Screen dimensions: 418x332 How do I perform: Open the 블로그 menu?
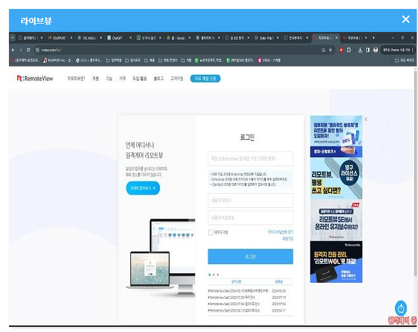click(x=159, y=79)
